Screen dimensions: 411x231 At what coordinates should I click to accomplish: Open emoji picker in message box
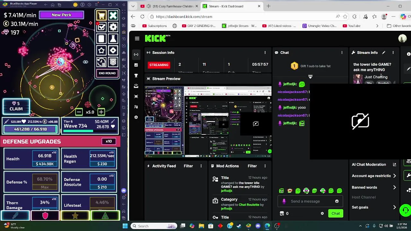tap(337, 201)
